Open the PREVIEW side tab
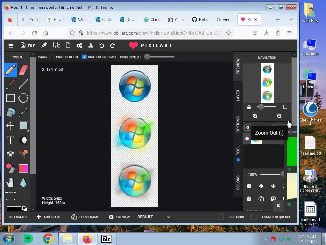Image resolution: width=326 pixels, height=245 pixels. pyautogui.click(x=238, y=66)
